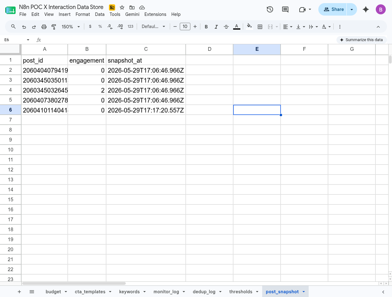View cloud save document status
392x297 pixels.
coord(142,7)
